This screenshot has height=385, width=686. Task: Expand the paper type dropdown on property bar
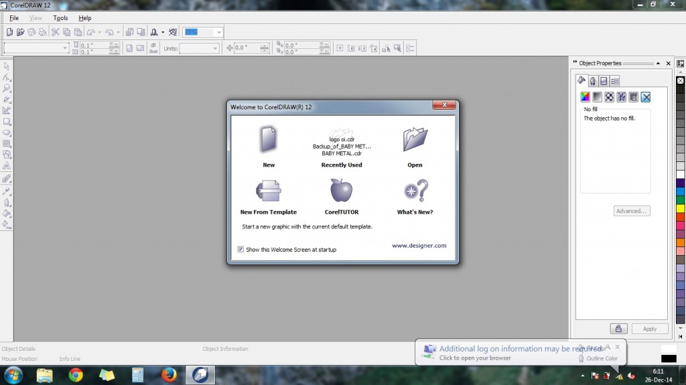click(x=65, y=48)
